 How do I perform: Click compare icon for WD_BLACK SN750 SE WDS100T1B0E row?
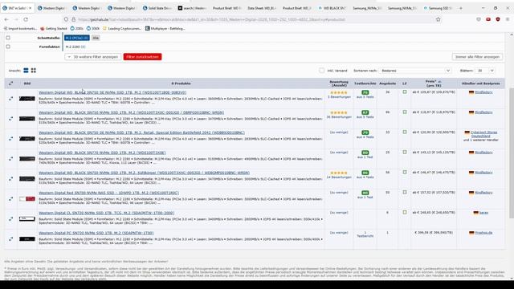tap(10, 98)
